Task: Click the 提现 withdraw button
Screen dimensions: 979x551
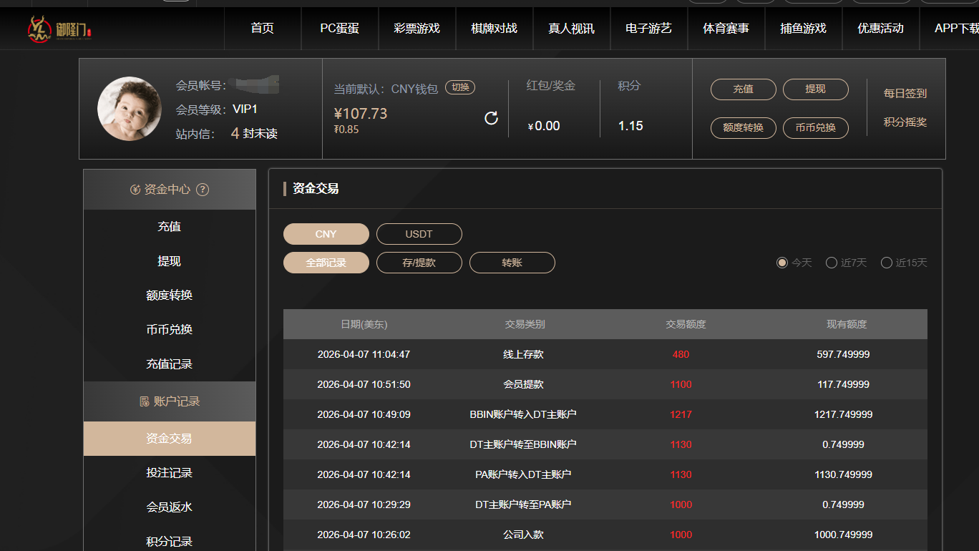Action: [815, 89]
